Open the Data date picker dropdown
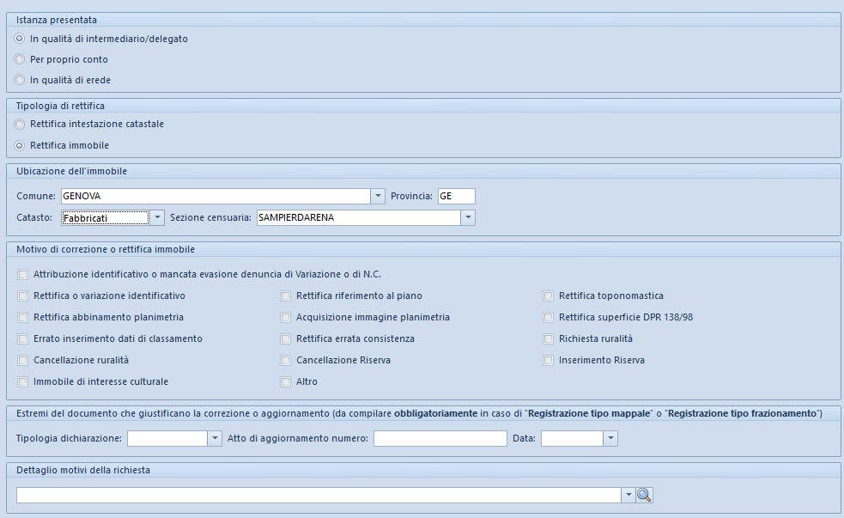The image size is (844, 518). point(610,439)
